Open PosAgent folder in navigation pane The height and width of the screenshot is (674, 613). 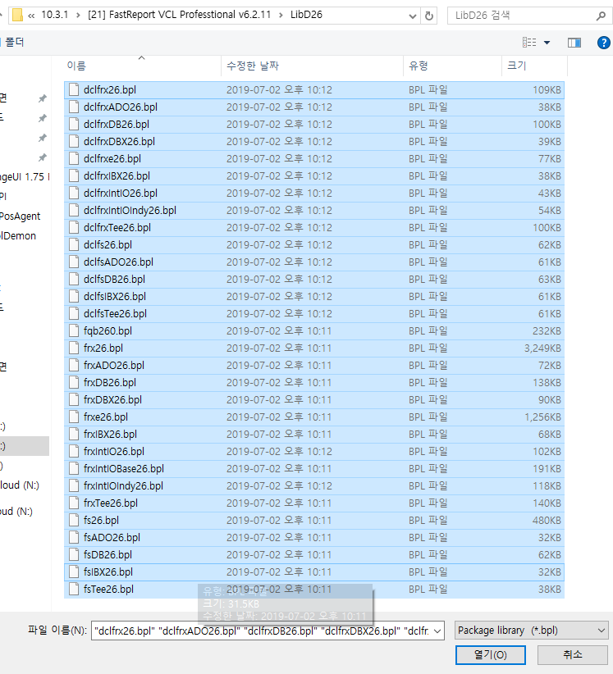pos(20,216)
